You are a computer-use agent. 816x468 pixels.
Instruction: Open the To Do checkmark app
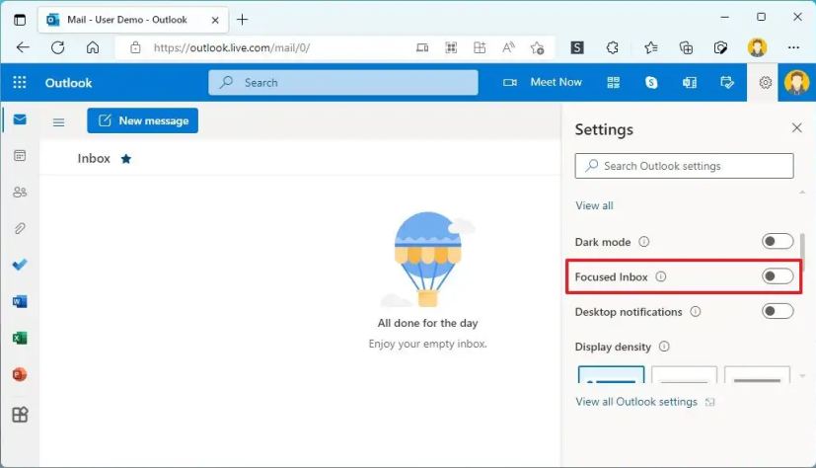pos(20,265)
